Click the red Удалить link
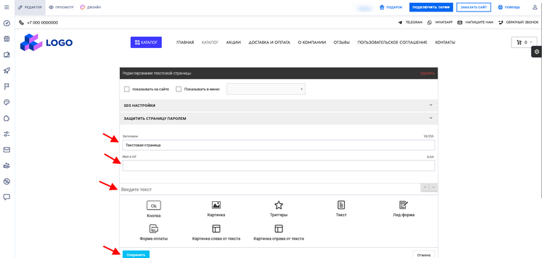This screenshot has height=258, width=542. [x=428, y=73]
